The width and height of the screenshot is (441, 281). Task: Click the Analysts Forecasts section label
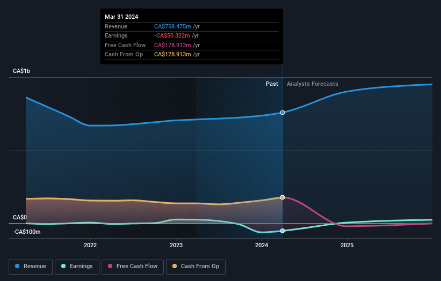313,84
